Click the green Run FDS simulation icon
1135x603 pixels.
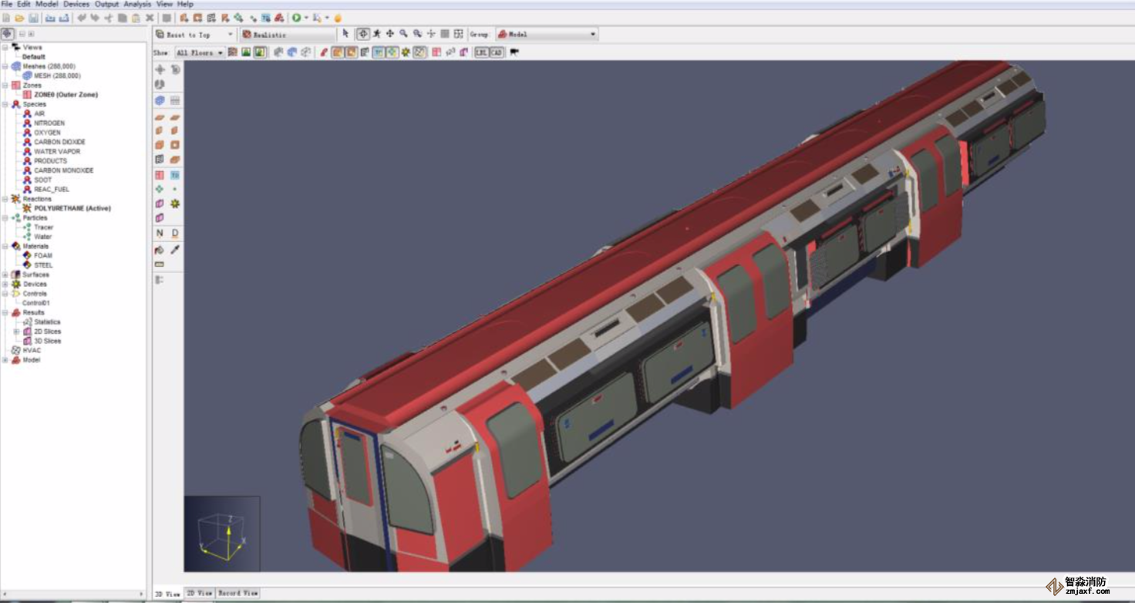[x=296, y=18]
